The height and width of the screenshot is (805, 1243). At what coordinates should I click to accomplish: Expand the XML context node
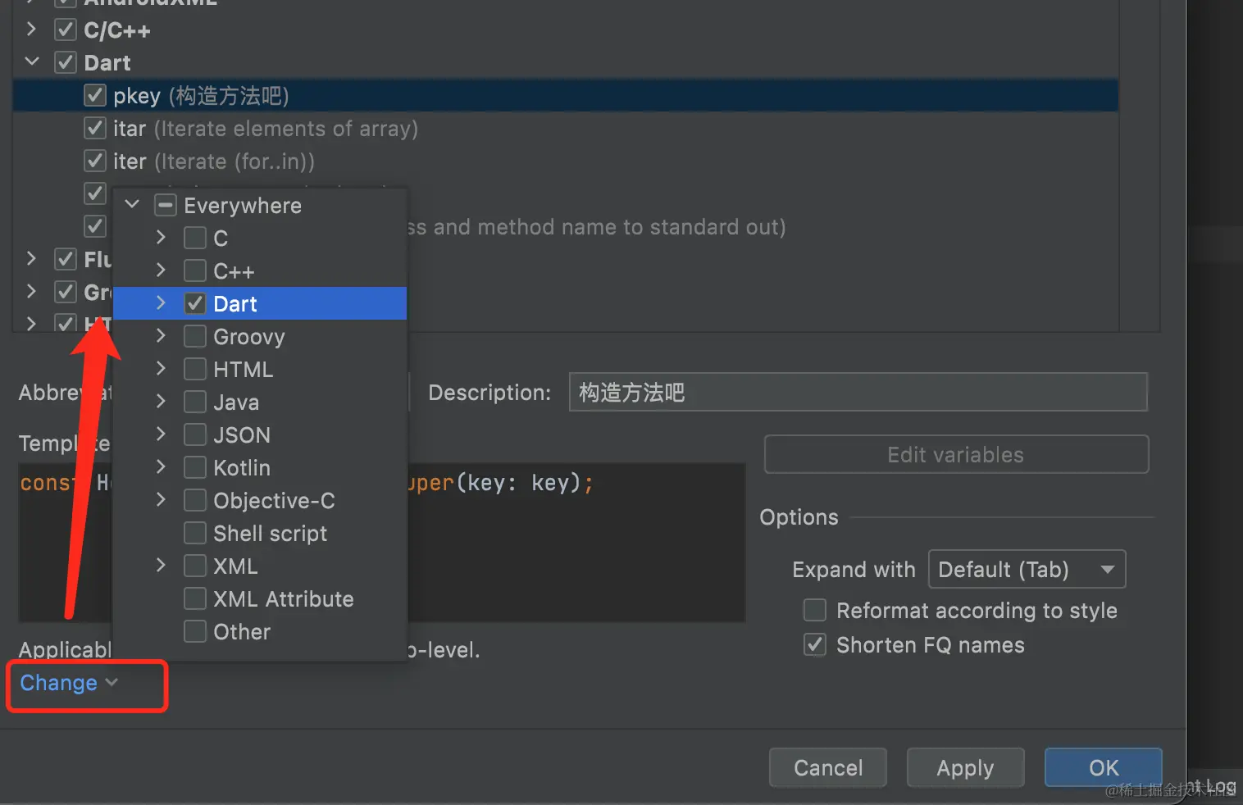pyautogui.click(x=161, y=566)
